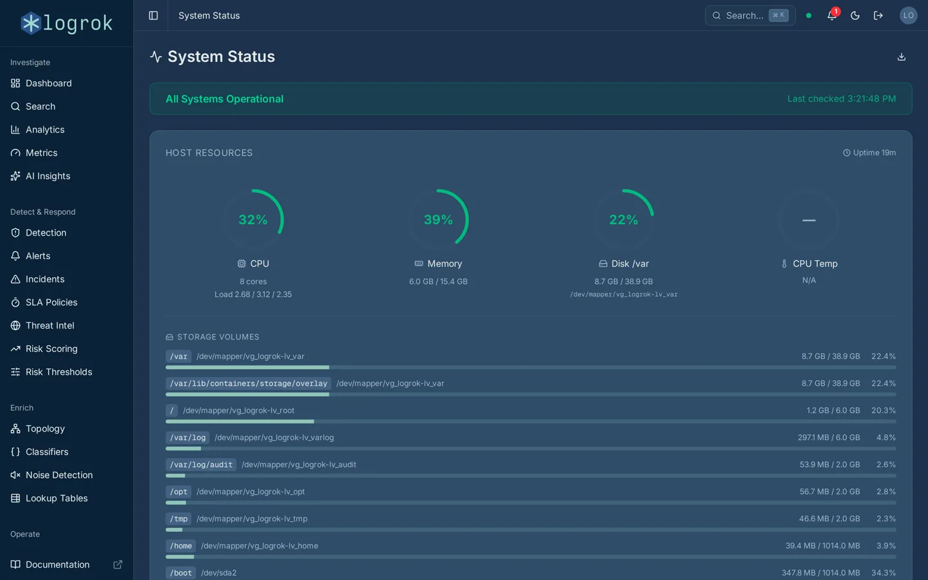The width and height of the screenshot is (928, 580).
Task: Toggle dark mode moon icon
Action: (x=855, y=15)
